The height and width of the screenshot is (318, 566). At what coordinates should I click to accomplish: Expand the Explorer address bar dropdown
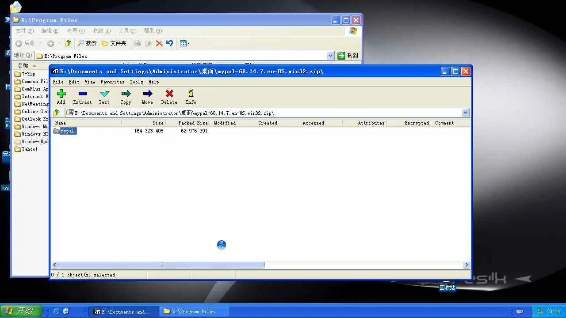tap(331, 56)
